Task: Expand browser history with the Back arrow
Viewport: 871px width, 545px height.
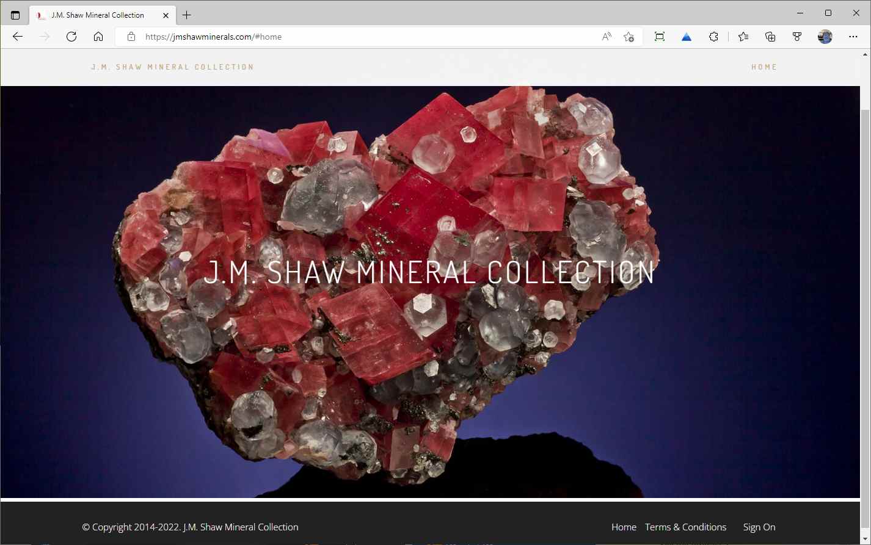Action: [17, 37]
